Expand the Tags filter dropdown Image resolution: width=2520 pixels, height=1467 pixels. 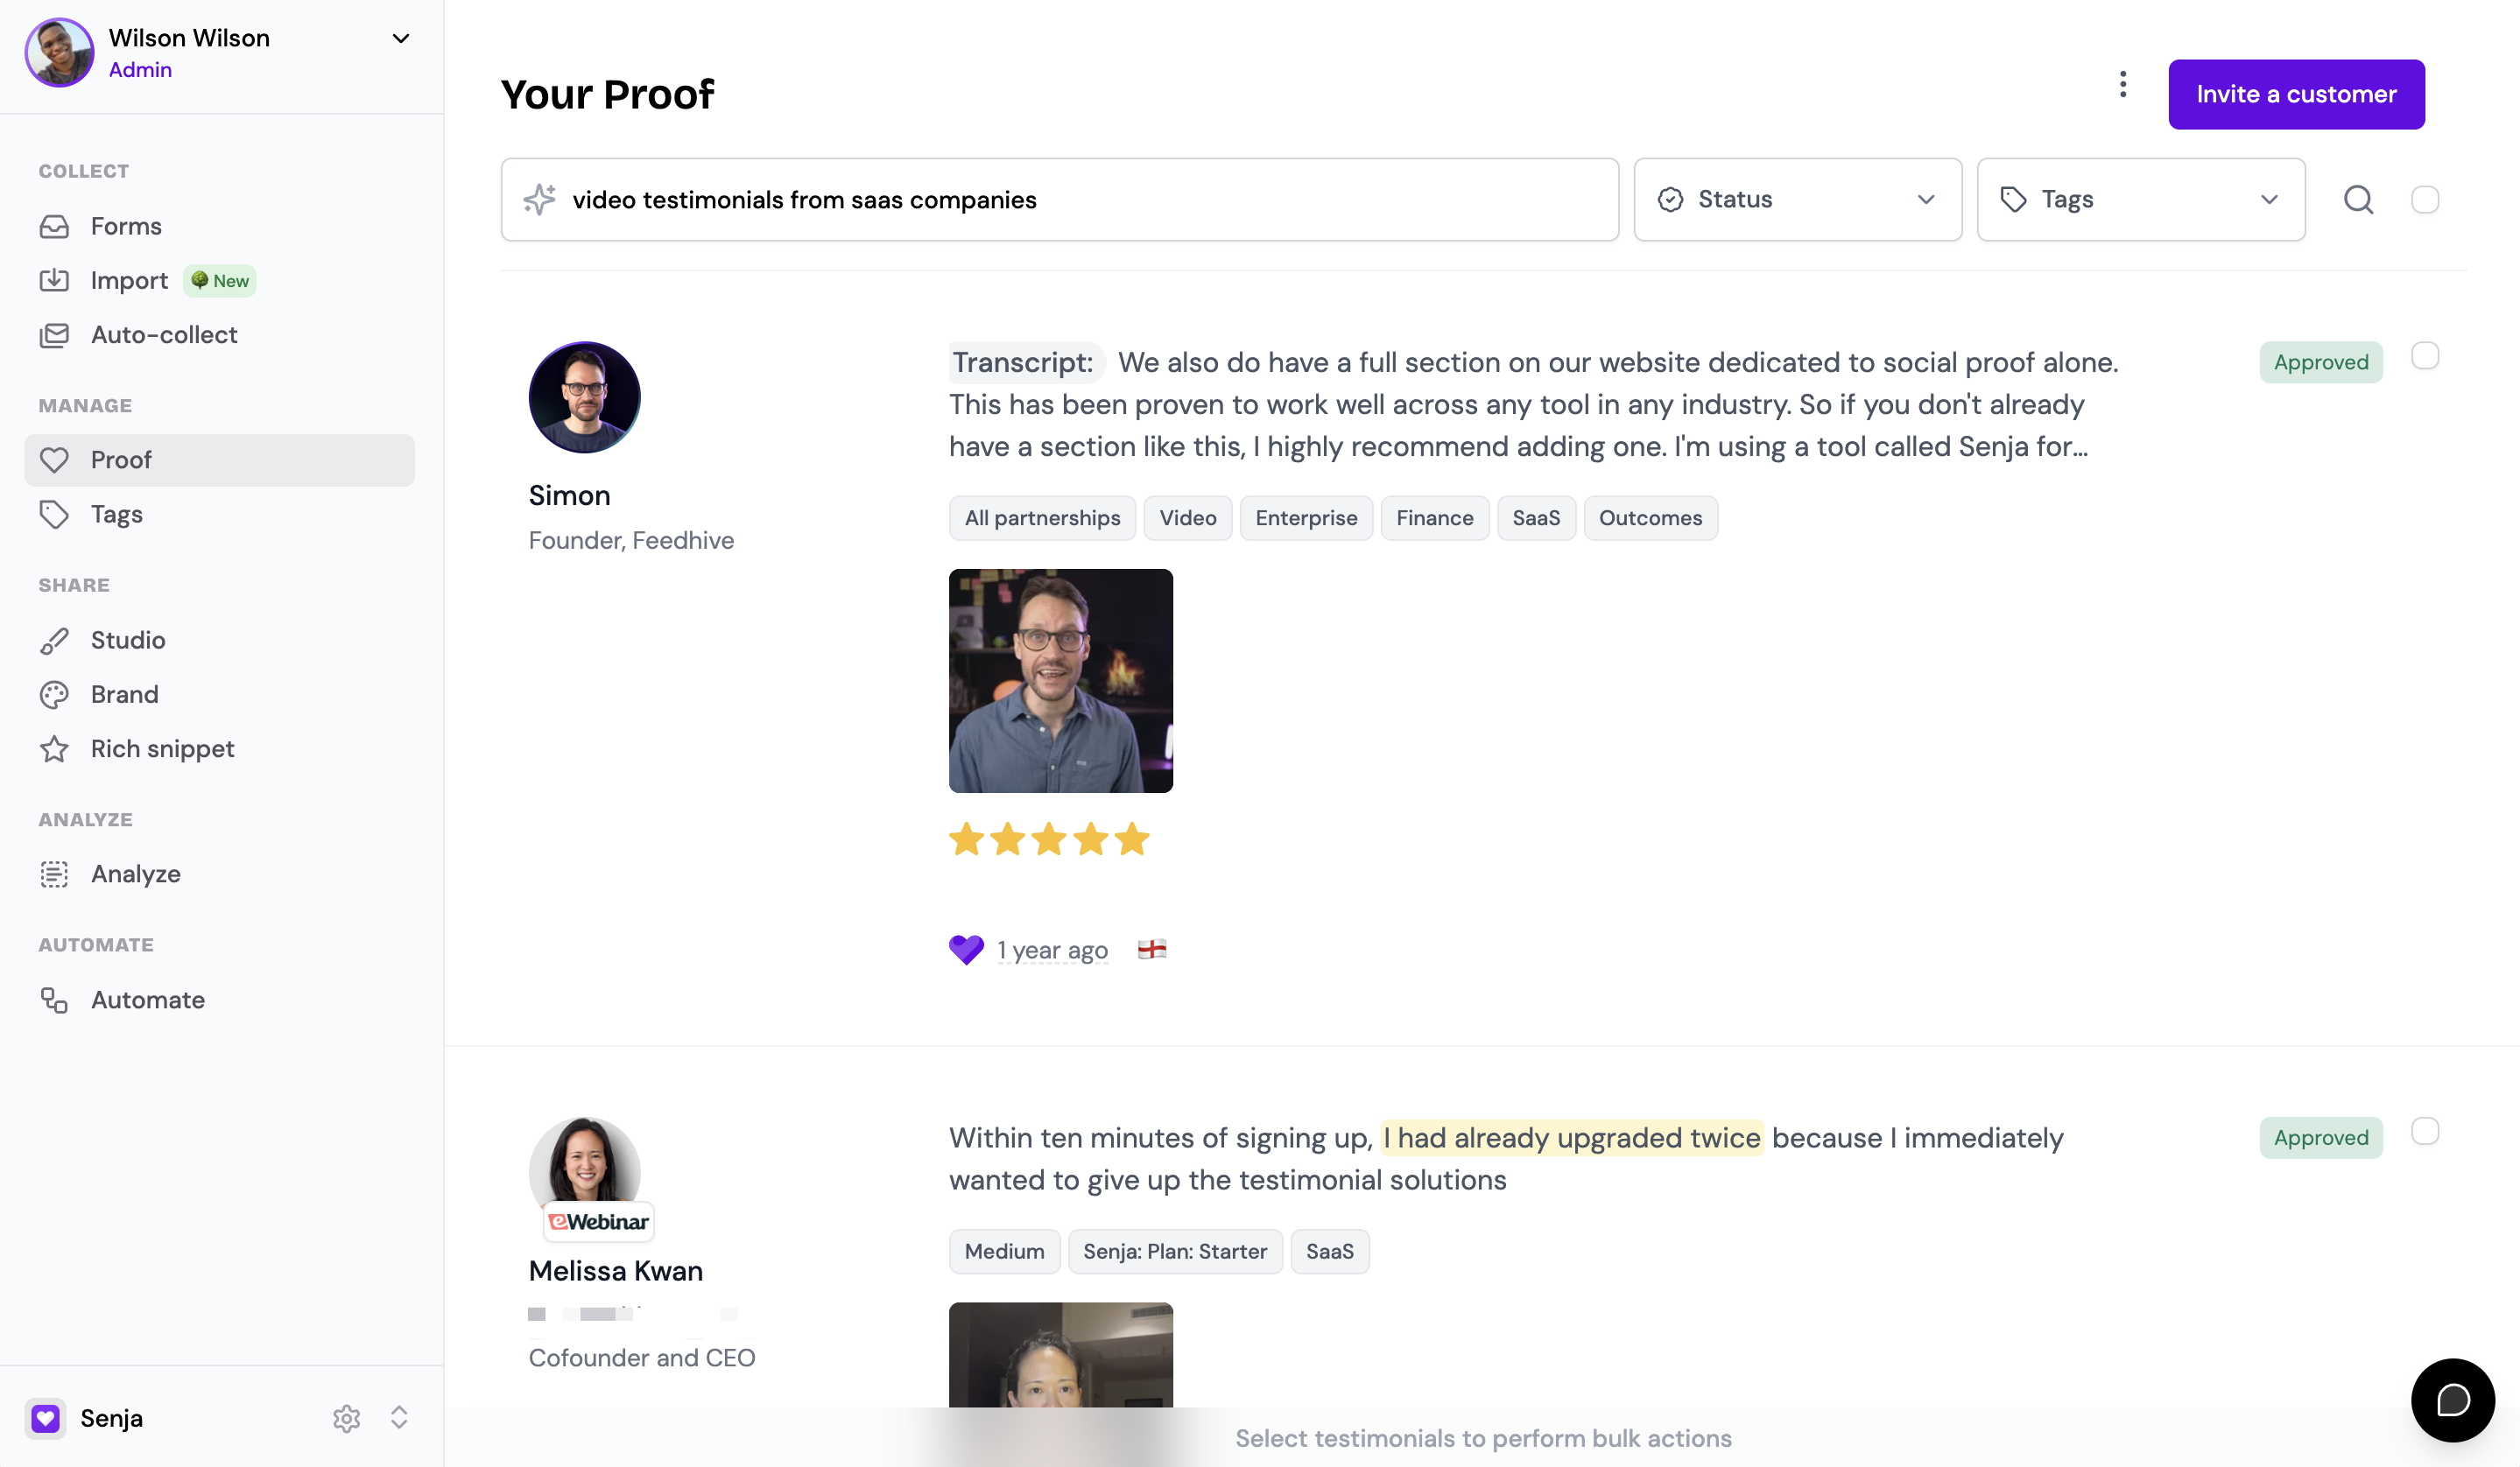[2141, 200]
